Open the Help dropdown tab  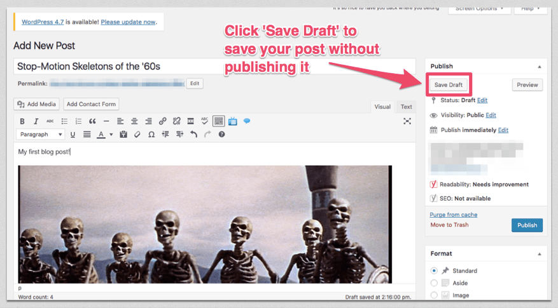point(530,10)
